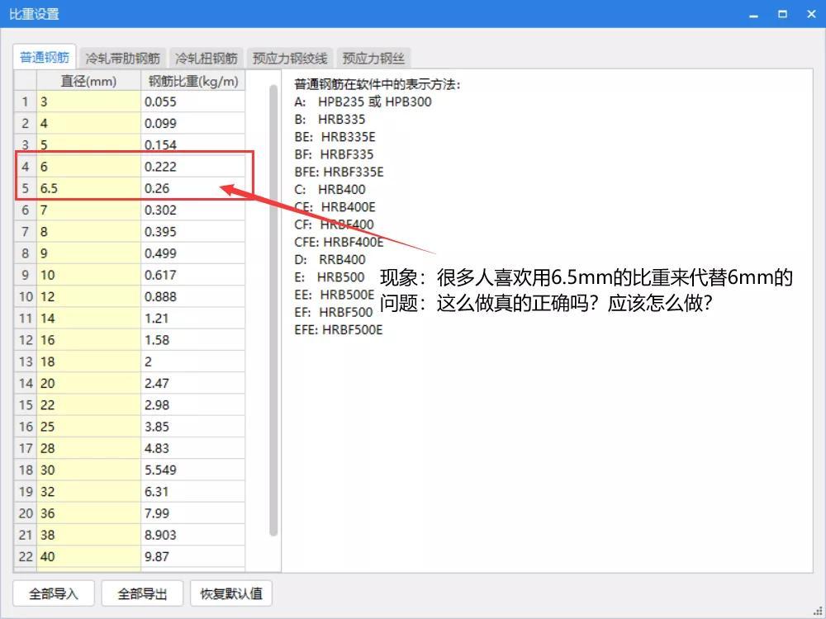Select the 预应力钢绞线 tab
Image resolution: width=826 pixels, height=619 pixels.
click(x=290, y=59)
